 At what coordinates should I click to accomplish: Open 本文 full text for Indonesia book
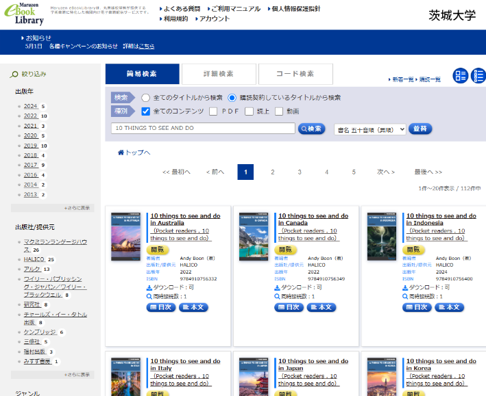pos(449,307)
